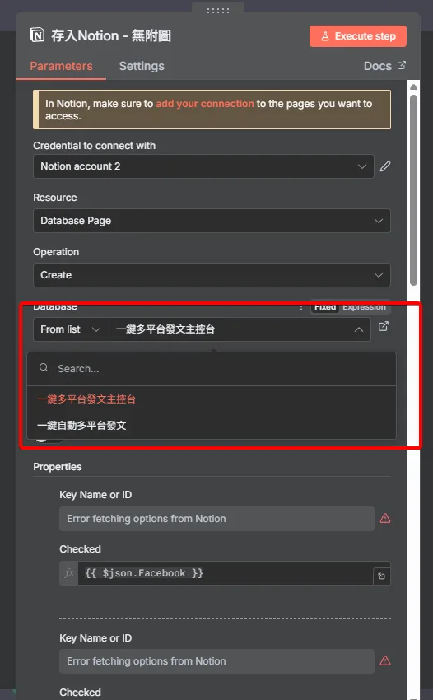
Task: Click the second Key Name or ID field
Action: point(216,661)
